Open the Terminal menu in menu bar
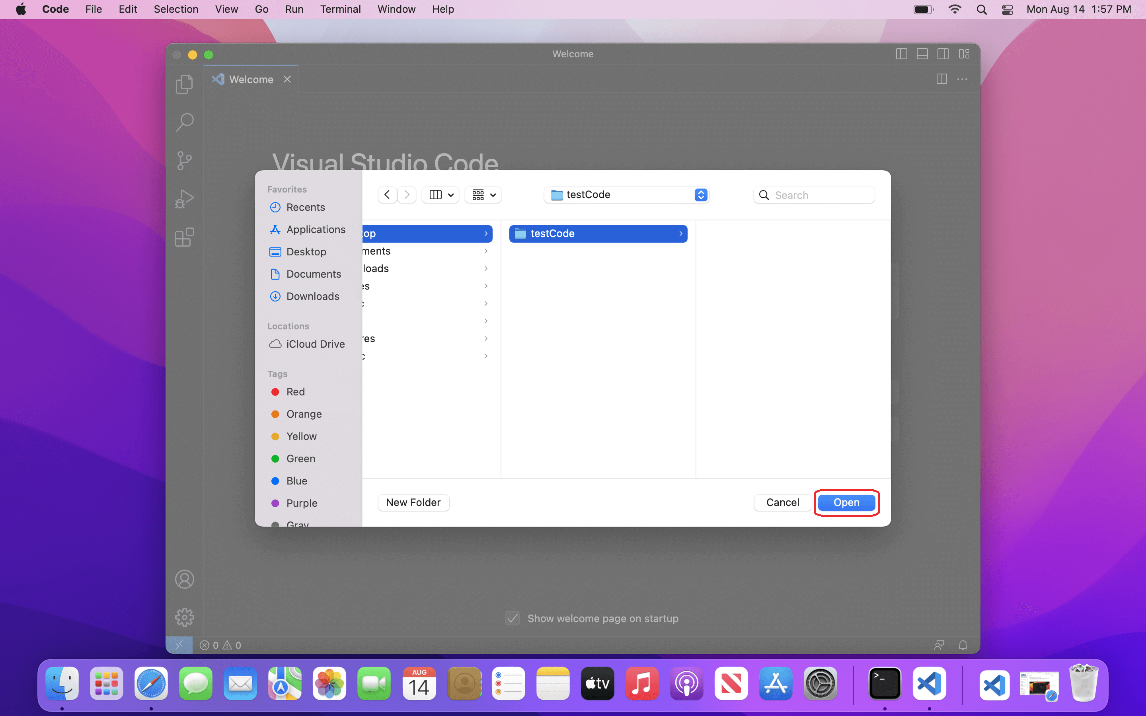This screenshot has height=716, width=1146. pos(340,9)
